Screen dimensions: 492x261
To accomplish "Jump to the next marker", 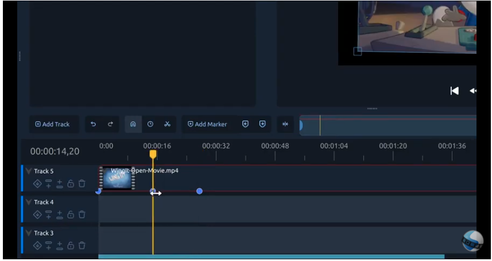I will coord(262,124).
